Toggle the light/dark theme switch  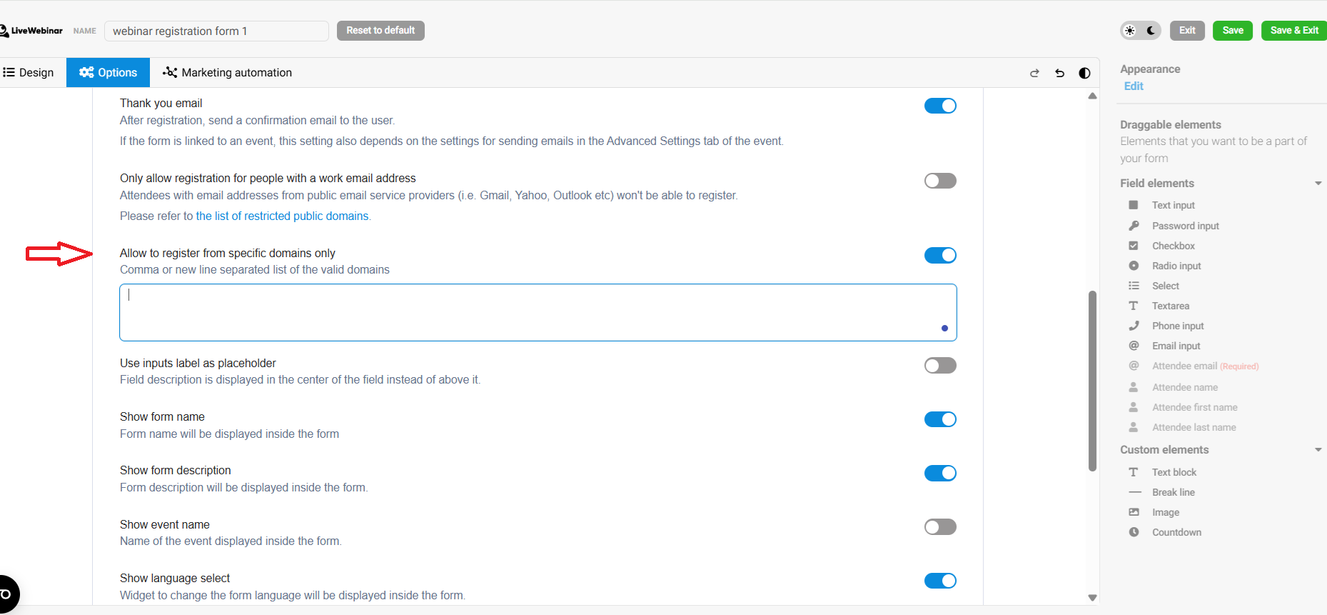1140,31
